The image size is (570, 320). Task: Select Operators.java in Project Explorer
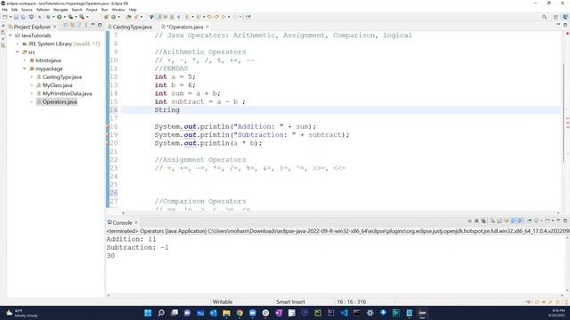tap(60, 102)
